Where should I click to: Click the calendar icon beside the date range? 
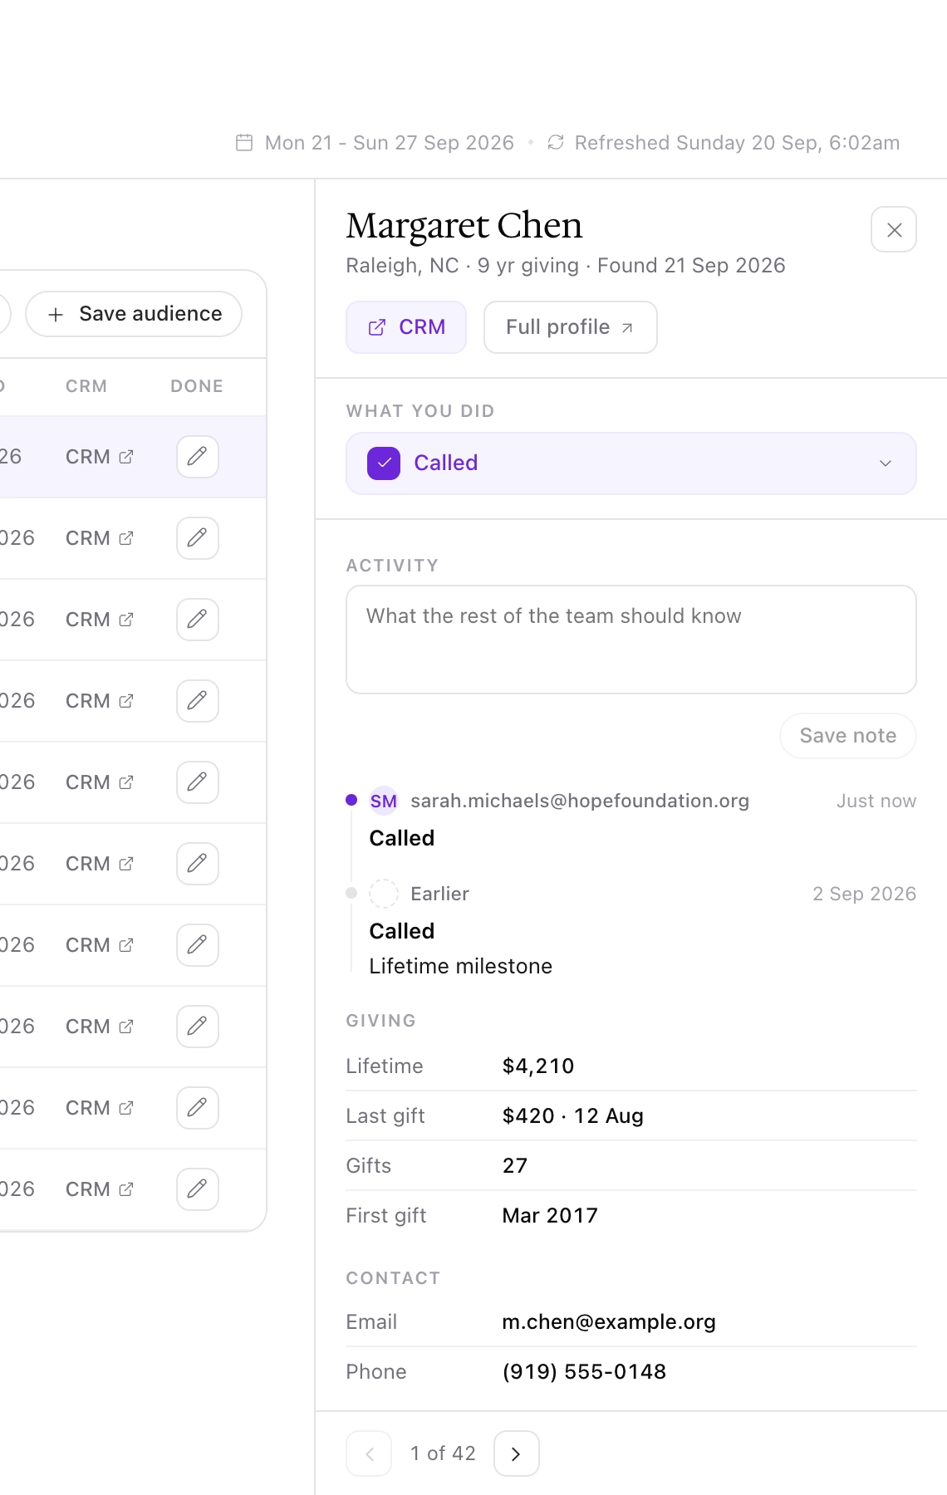pos(244,143)
